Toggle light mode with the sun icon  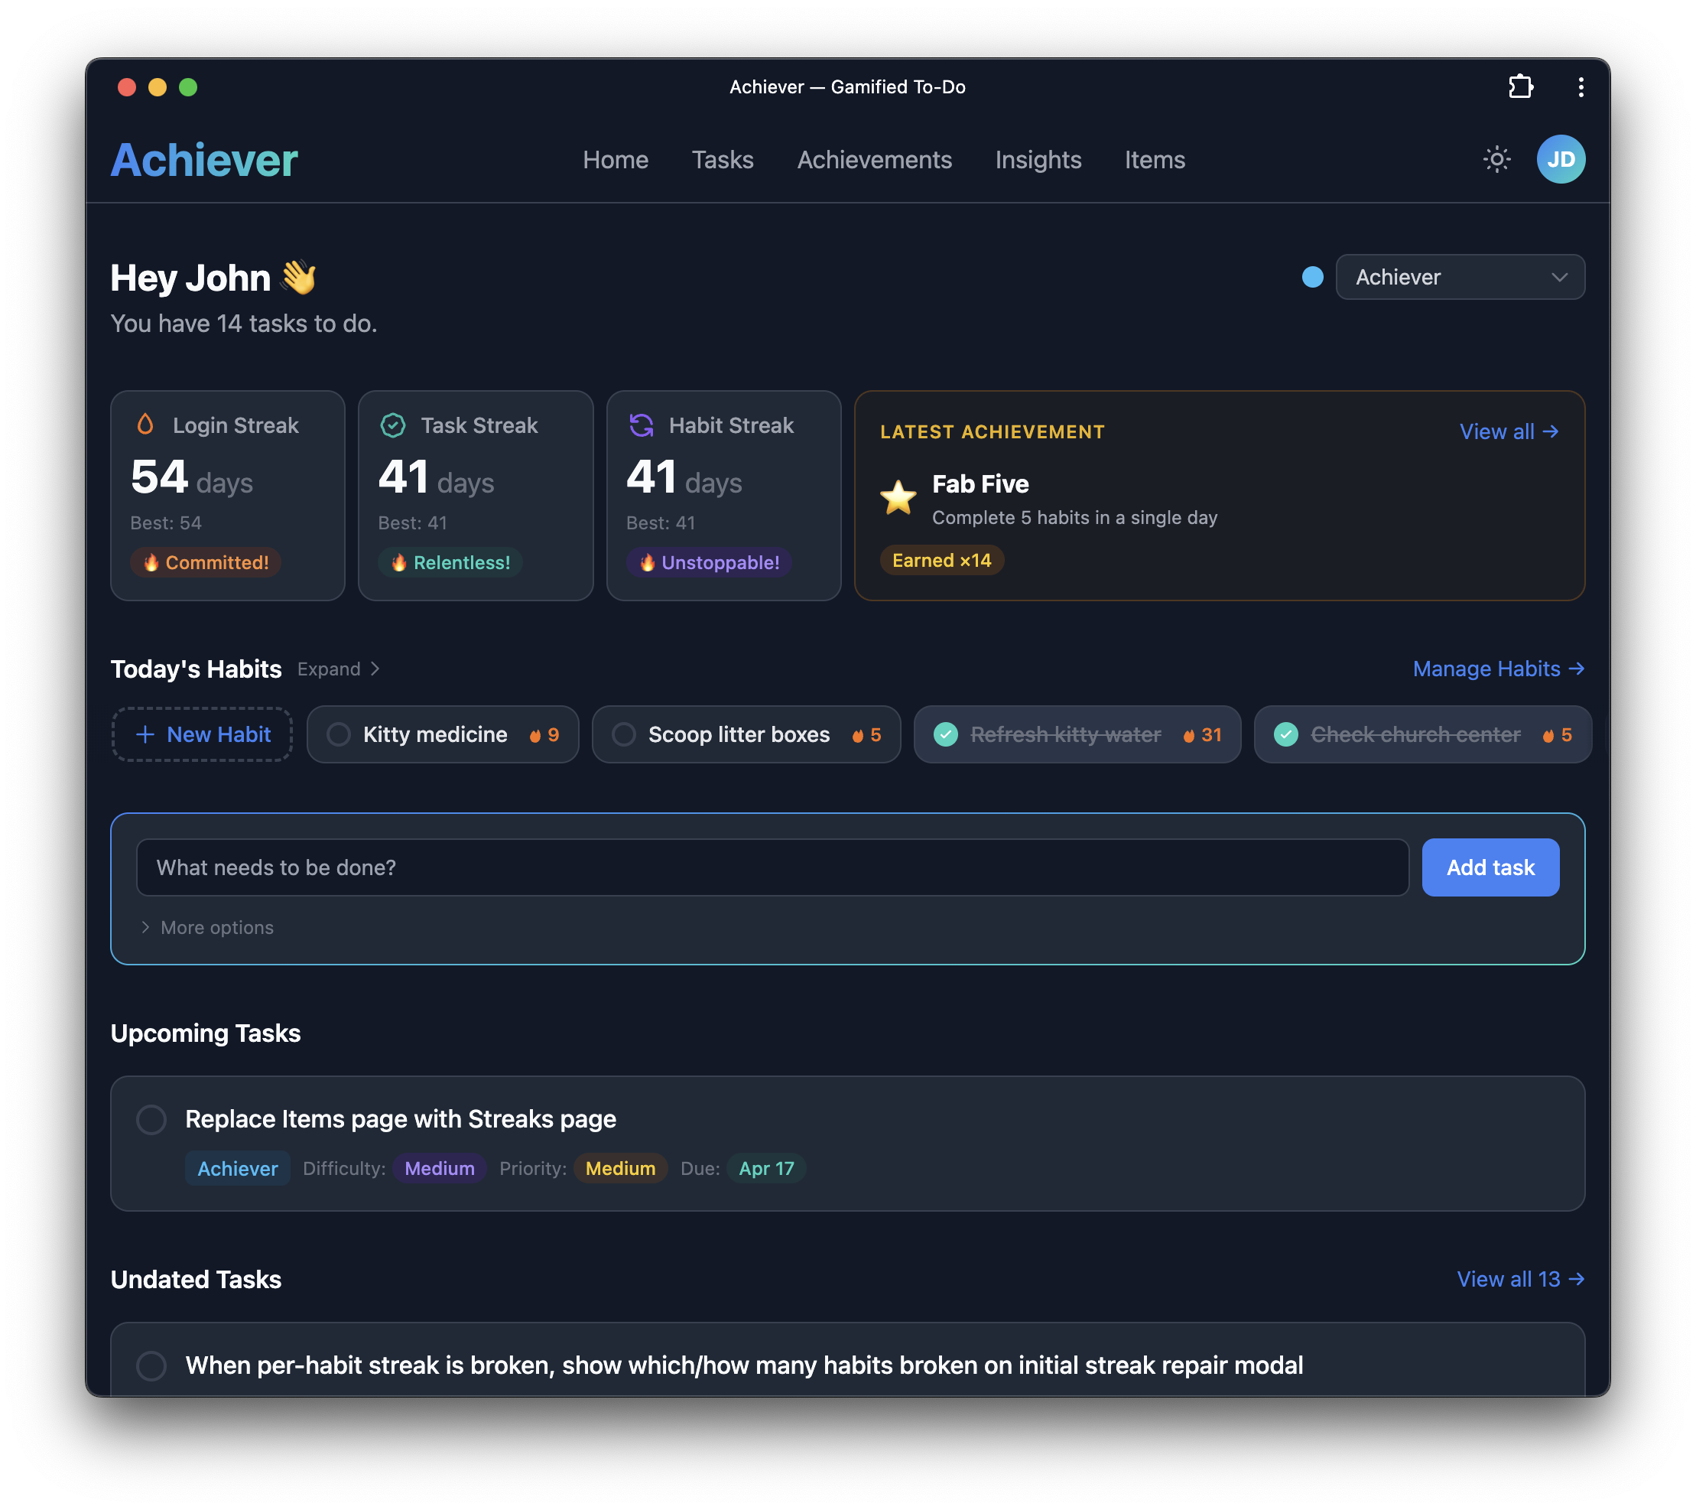[x=1496, y=158]
